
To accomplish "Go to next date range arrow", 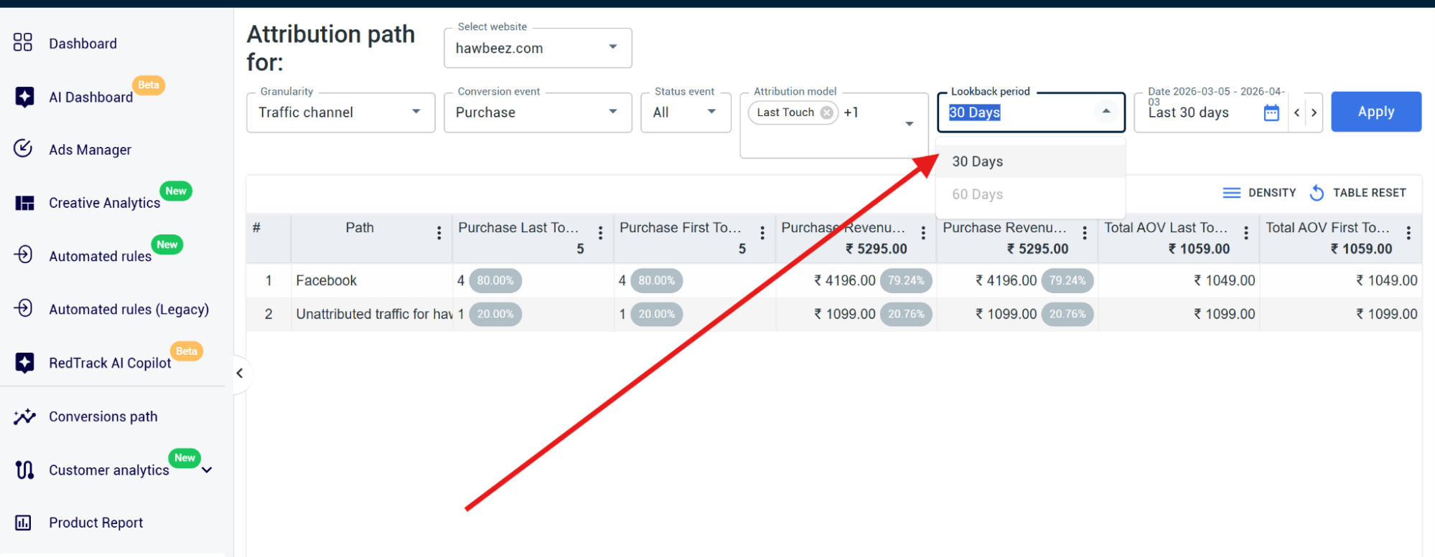I will pos(1314,113).
